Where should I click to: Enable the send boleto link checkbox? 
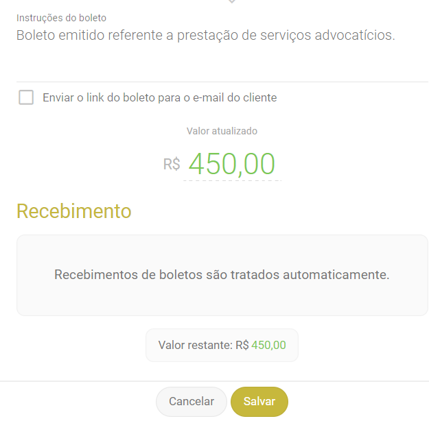coord(26,97)
